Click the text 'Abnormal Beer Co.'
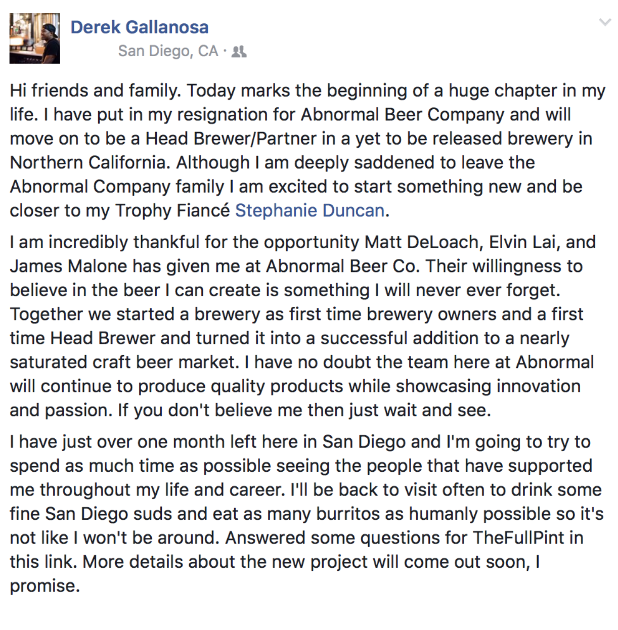The image size is (618, 630). [x=342, y=266]
